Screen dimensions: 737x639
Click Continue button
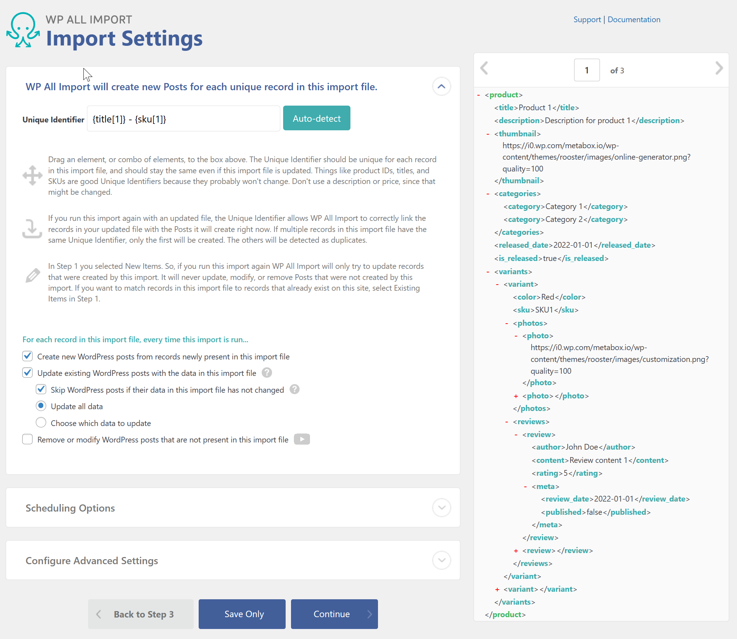click(334, 614)
